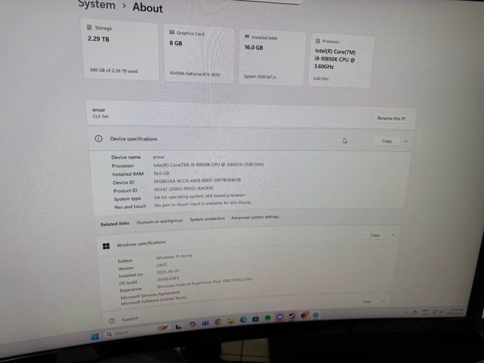Click Rename this PC button
The width and height of the screenshot is (484, 363).
[x=392, y=118]
